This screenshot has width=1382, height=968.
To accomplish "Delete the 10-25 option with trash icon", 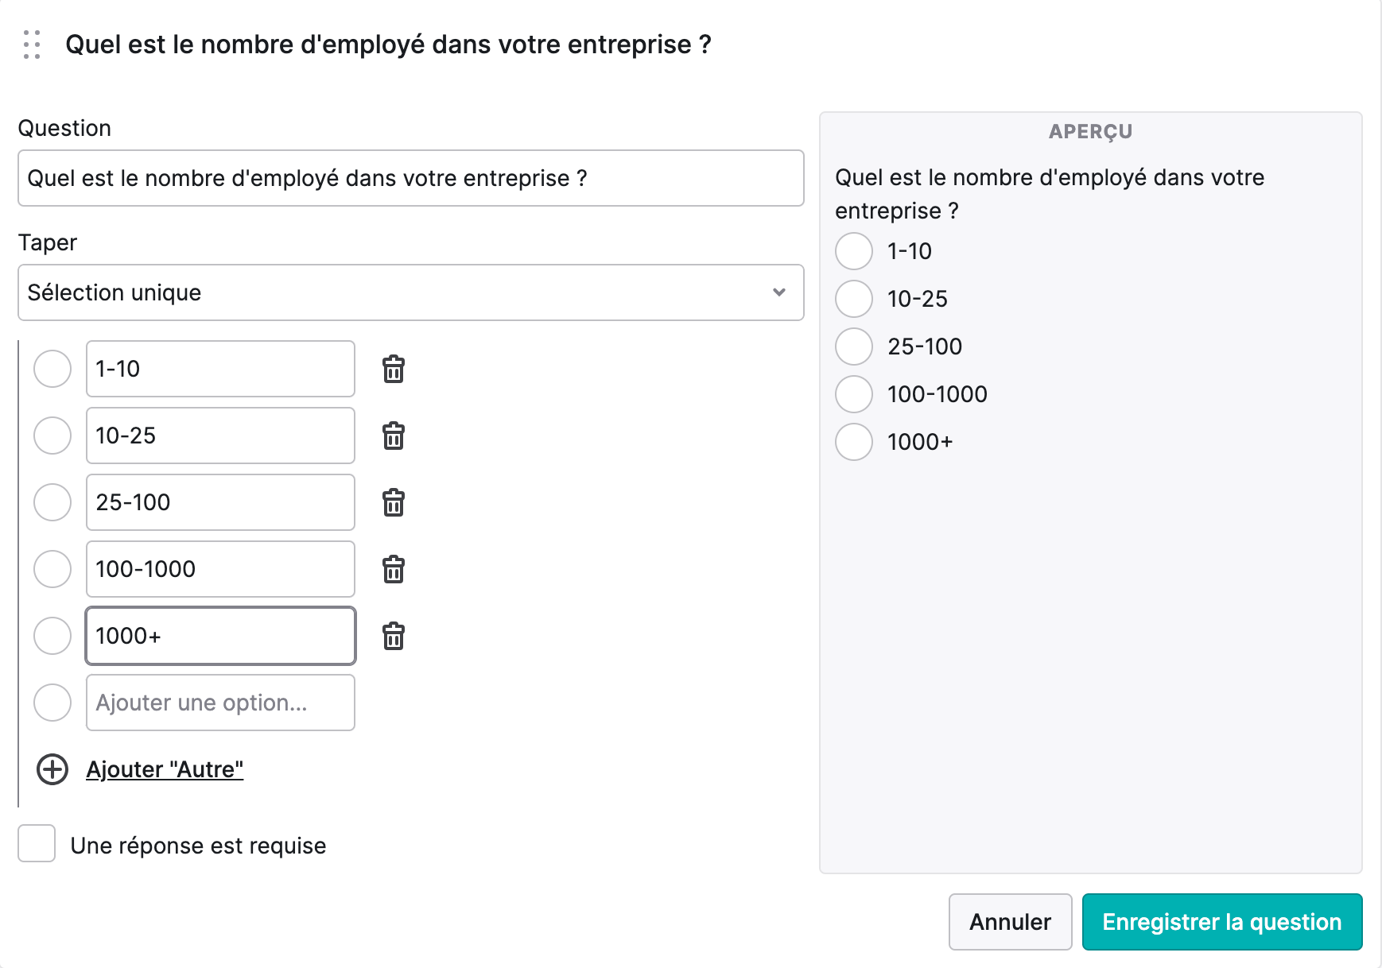I will pos(394,436).
